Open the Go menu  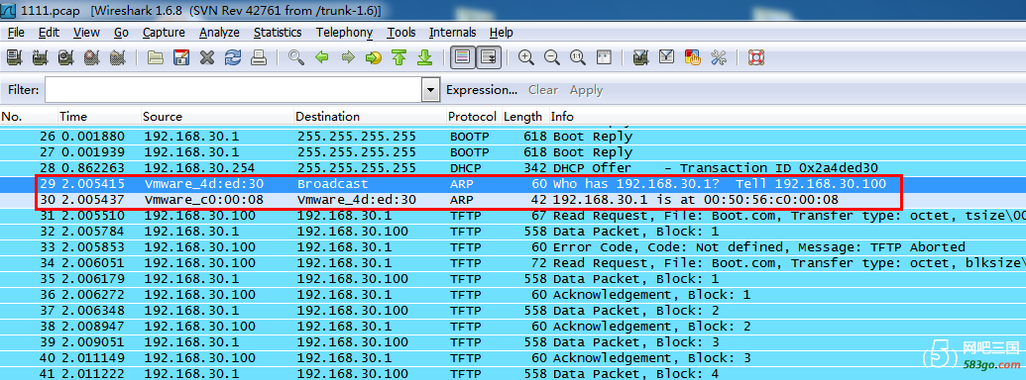coord(121,32)
